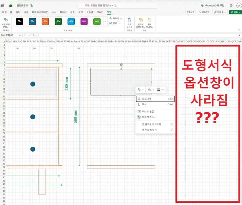Image resolution: width=242 pixels, height=205 pixels.
Task: Switch to the 삽입 tab
Action: pos(18,12)
